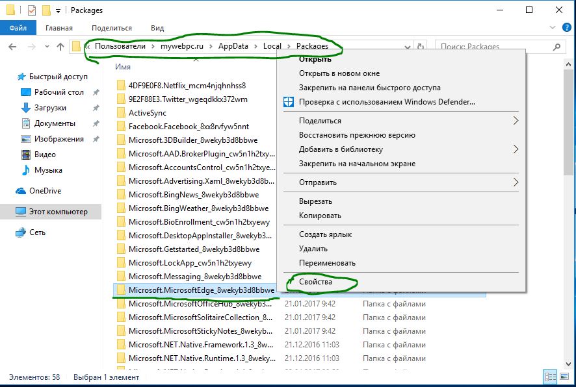
Task: Click the Forward navigation arrow
Action: point(32,47)
